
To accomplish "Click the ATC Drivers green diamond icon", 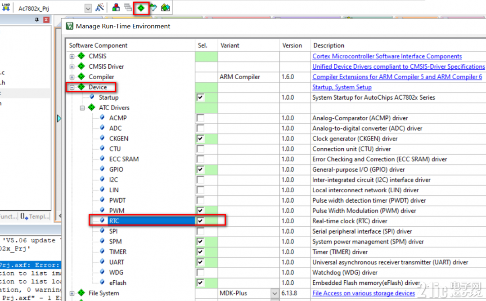I will (x=92, y=107).
